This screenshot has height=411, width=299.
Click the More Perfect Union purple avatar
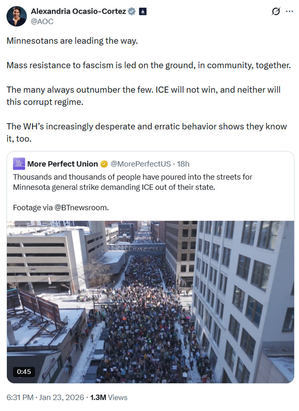tap(19, 164)
